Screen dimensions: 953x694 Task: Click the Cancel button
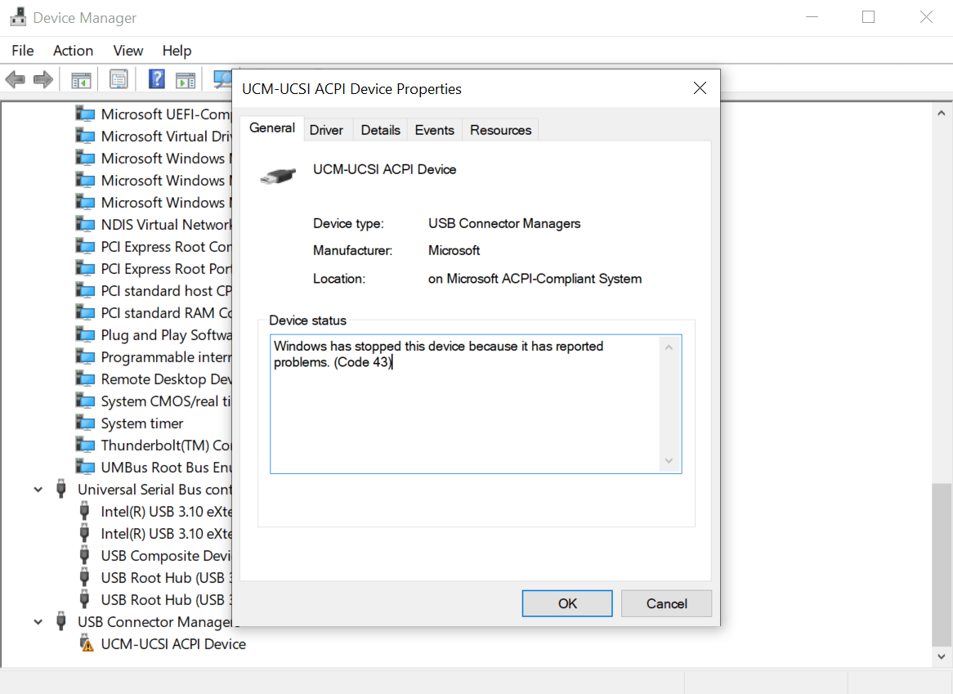666,603
